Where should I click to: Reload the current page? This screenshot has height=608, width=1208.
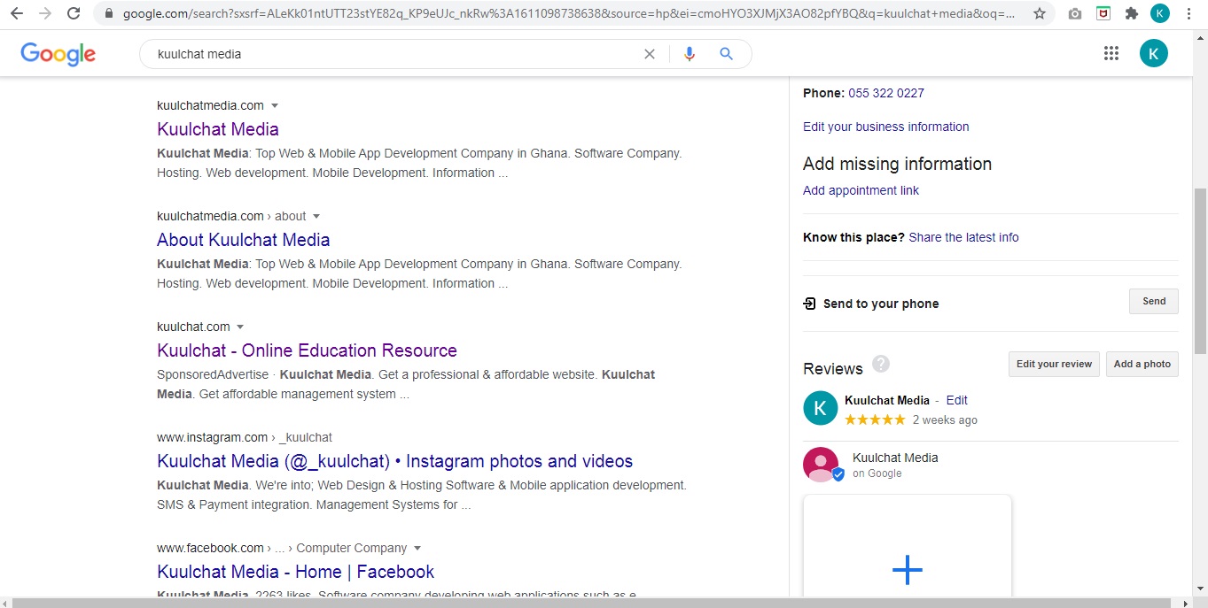[74, 14]
